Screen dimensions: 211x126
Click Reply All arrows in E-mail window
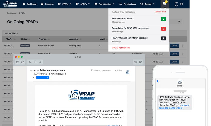click(35, 62)
